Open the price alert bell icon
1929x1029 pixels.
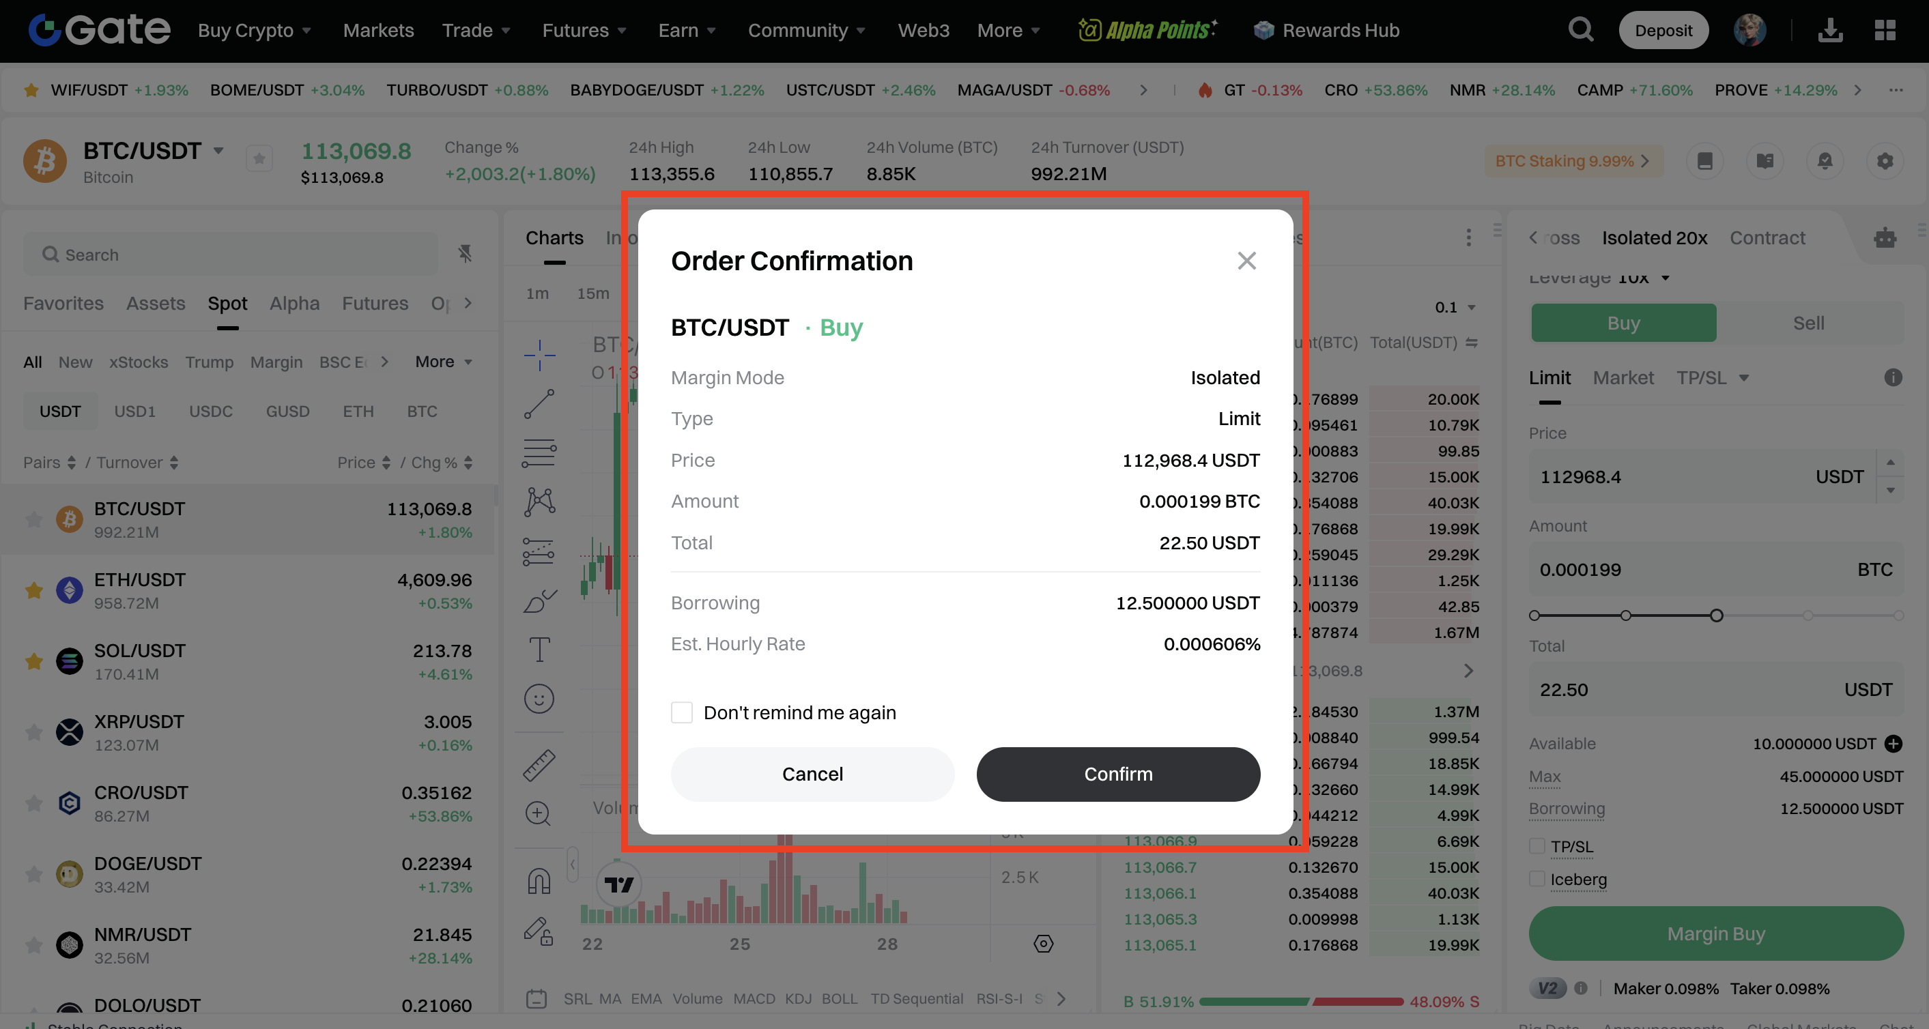point(1825,161)
